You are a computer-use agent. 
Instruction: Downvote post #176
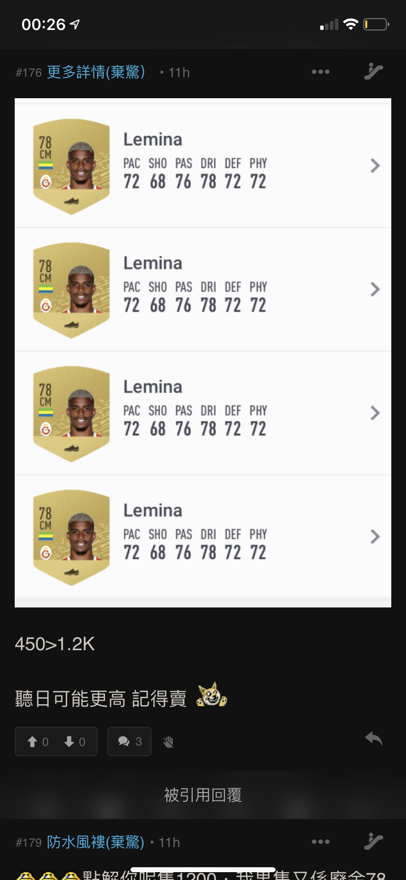75,742
